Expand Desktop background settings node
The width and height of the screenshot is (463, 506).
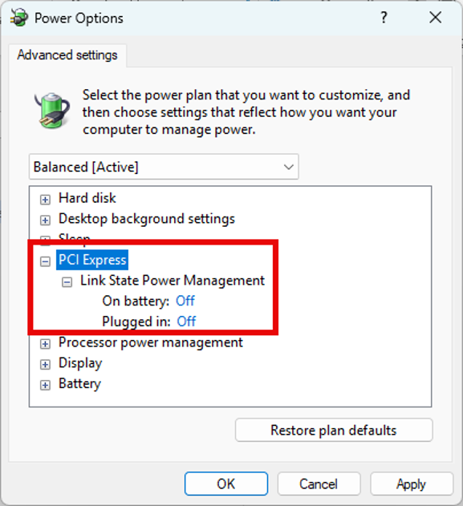click(x=45, y=221)
